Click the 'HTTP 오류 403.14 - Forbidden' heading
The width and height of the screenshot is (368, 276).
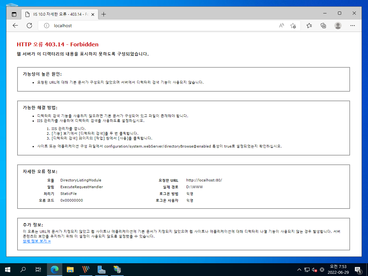click(x=58, y=44)
